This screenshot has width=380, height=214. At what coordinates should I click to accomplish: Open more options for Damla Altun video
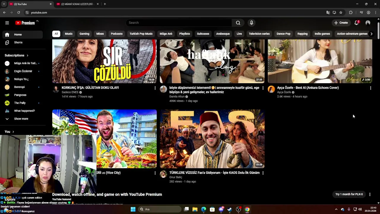pos(263,88)
